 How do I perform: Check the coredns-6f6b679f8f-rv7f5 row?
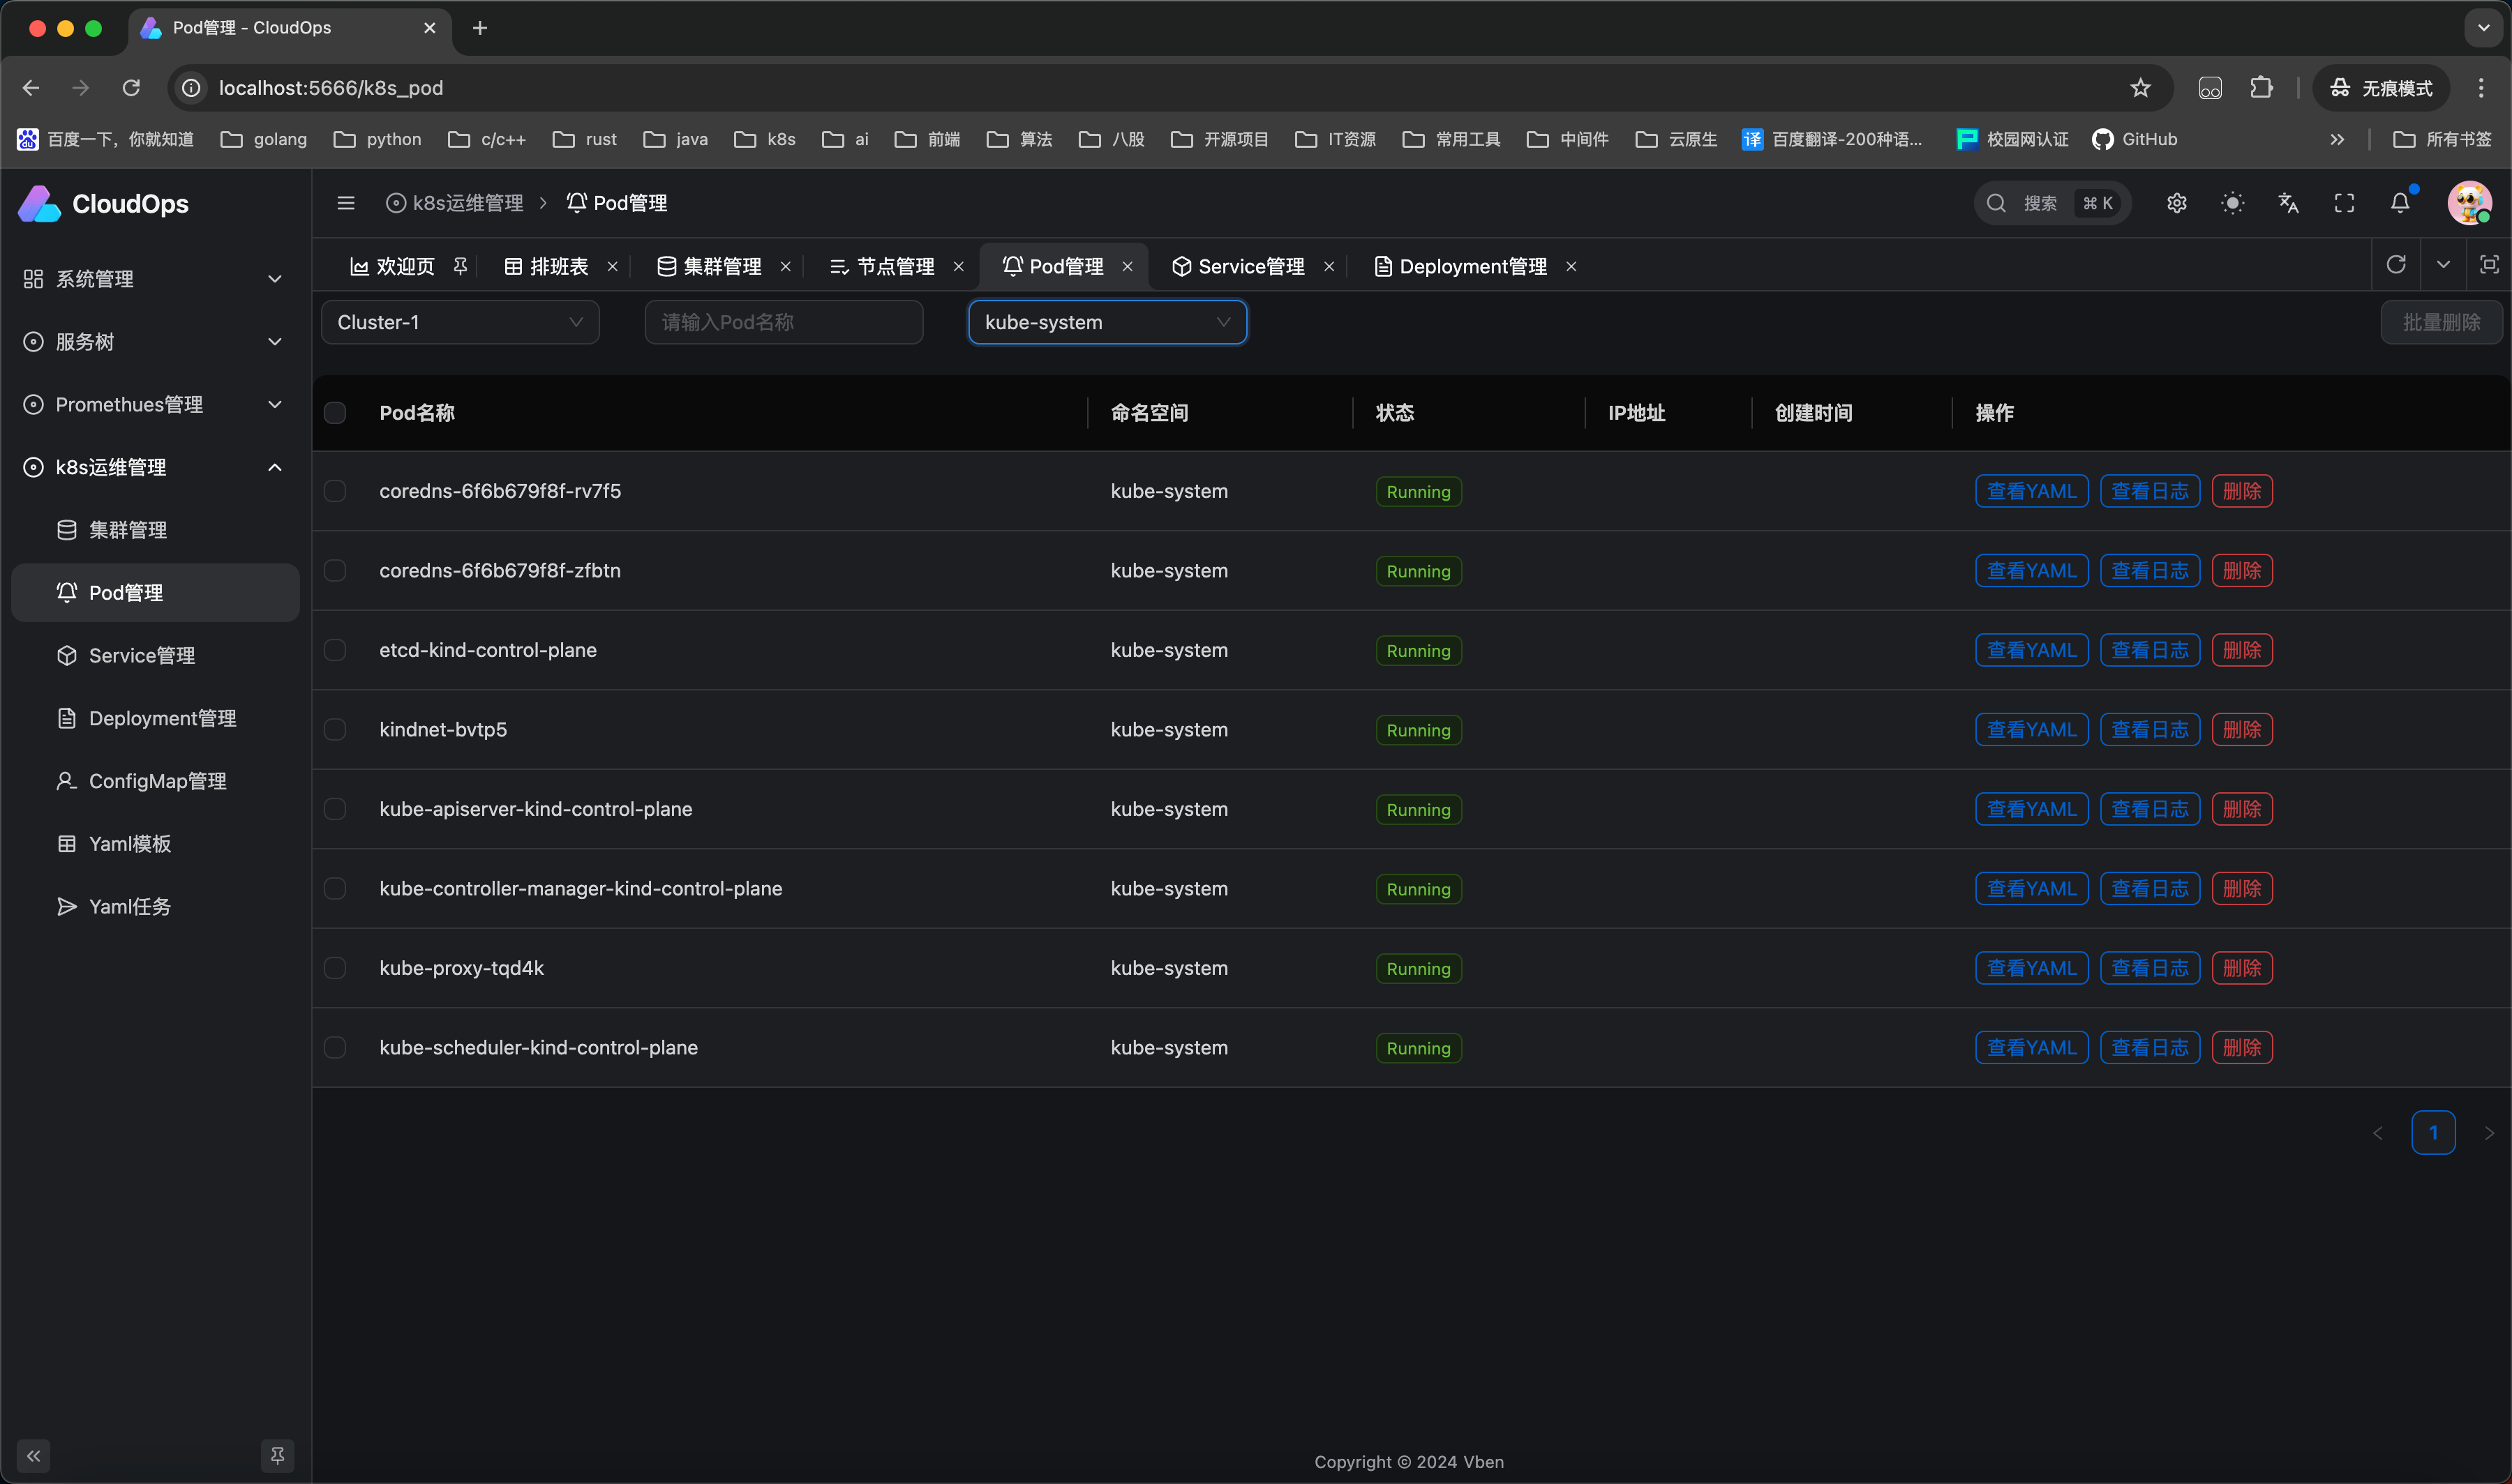[x=335, y=491]
